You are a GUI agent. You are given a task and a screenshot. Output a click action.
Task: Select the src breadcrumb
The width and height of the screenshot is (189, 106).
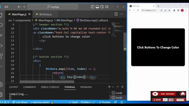coord(10,20)
